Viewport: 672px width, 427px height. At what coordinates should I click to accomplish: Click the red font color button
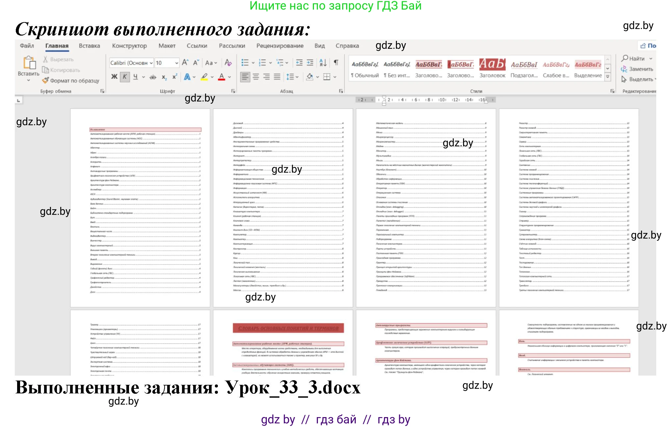coord(221,77)
